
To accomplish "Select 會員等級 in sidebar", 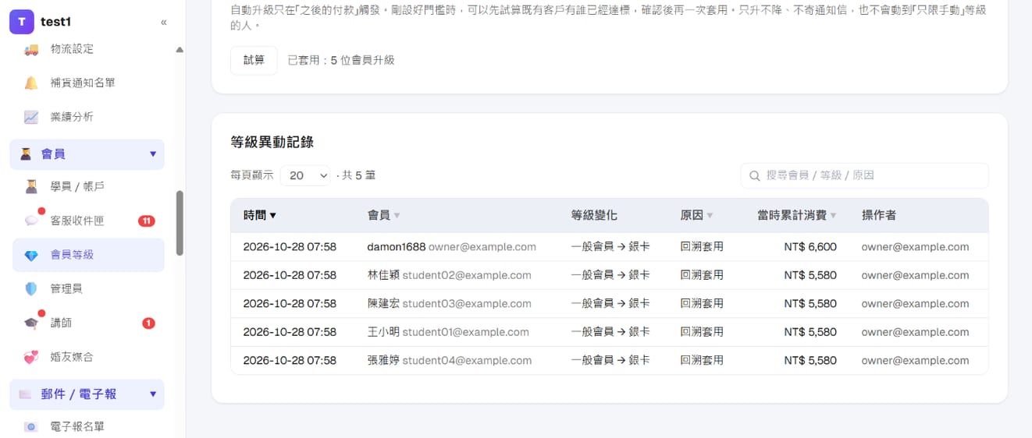I will (x=88, y=255).
